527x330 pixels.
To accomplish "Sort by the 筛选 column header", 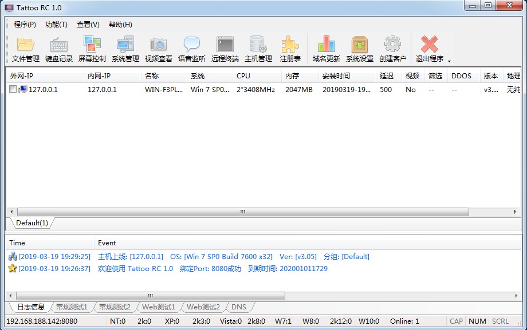I will pos(436,76).
